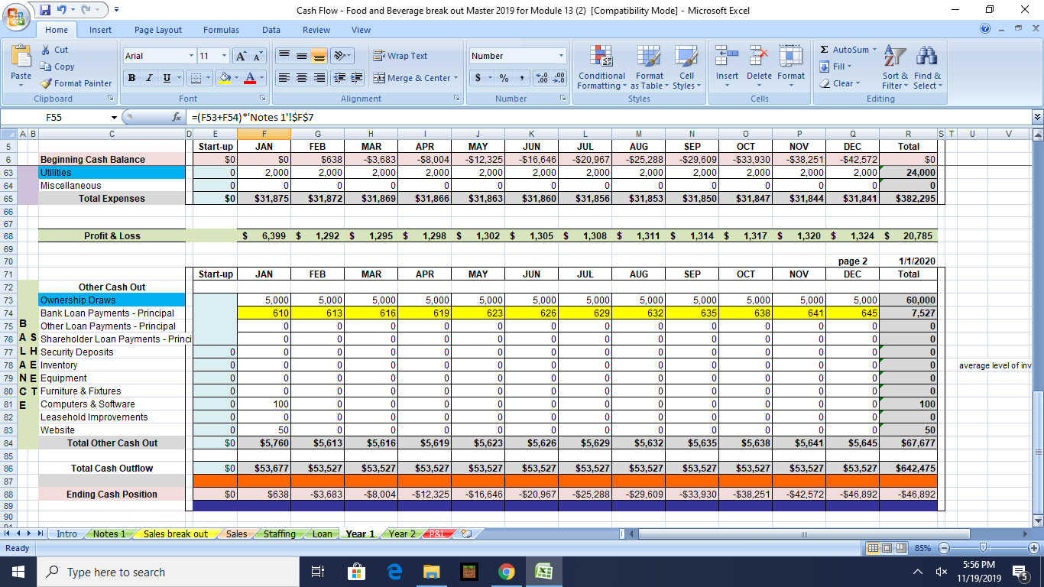Toggle Italic formatting
This screenshot has height=587, width=1044.
coord(148,78)
